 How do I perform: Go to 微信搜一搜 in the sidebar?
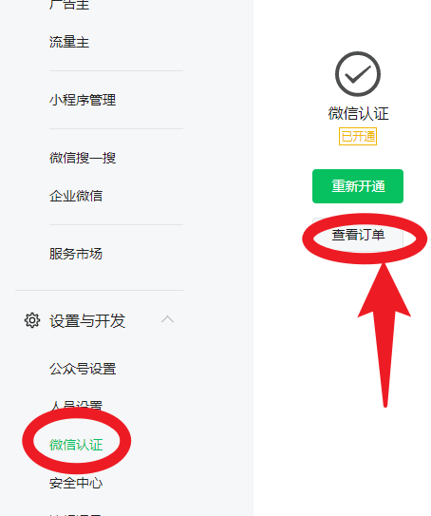click(83, 158)
